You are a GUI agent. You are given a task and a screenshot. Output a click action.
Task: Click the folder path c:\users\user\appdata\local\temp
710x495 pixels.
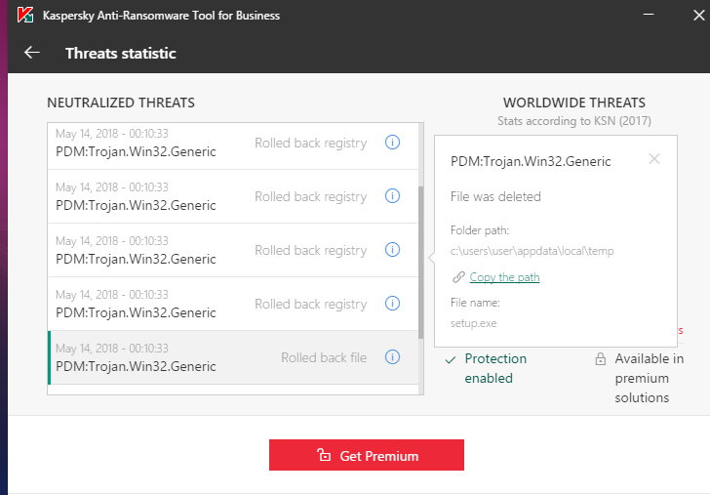click(x=532, y=251)
